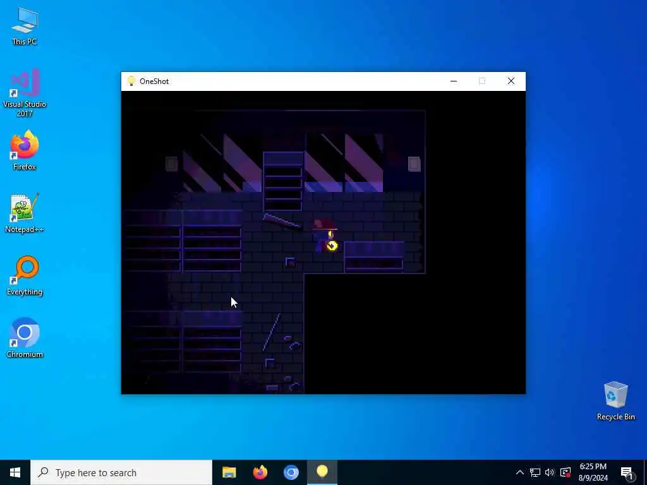Select the Chromium desktop shortcut
This screenshot has width=647, height=485.
point(25,337)
